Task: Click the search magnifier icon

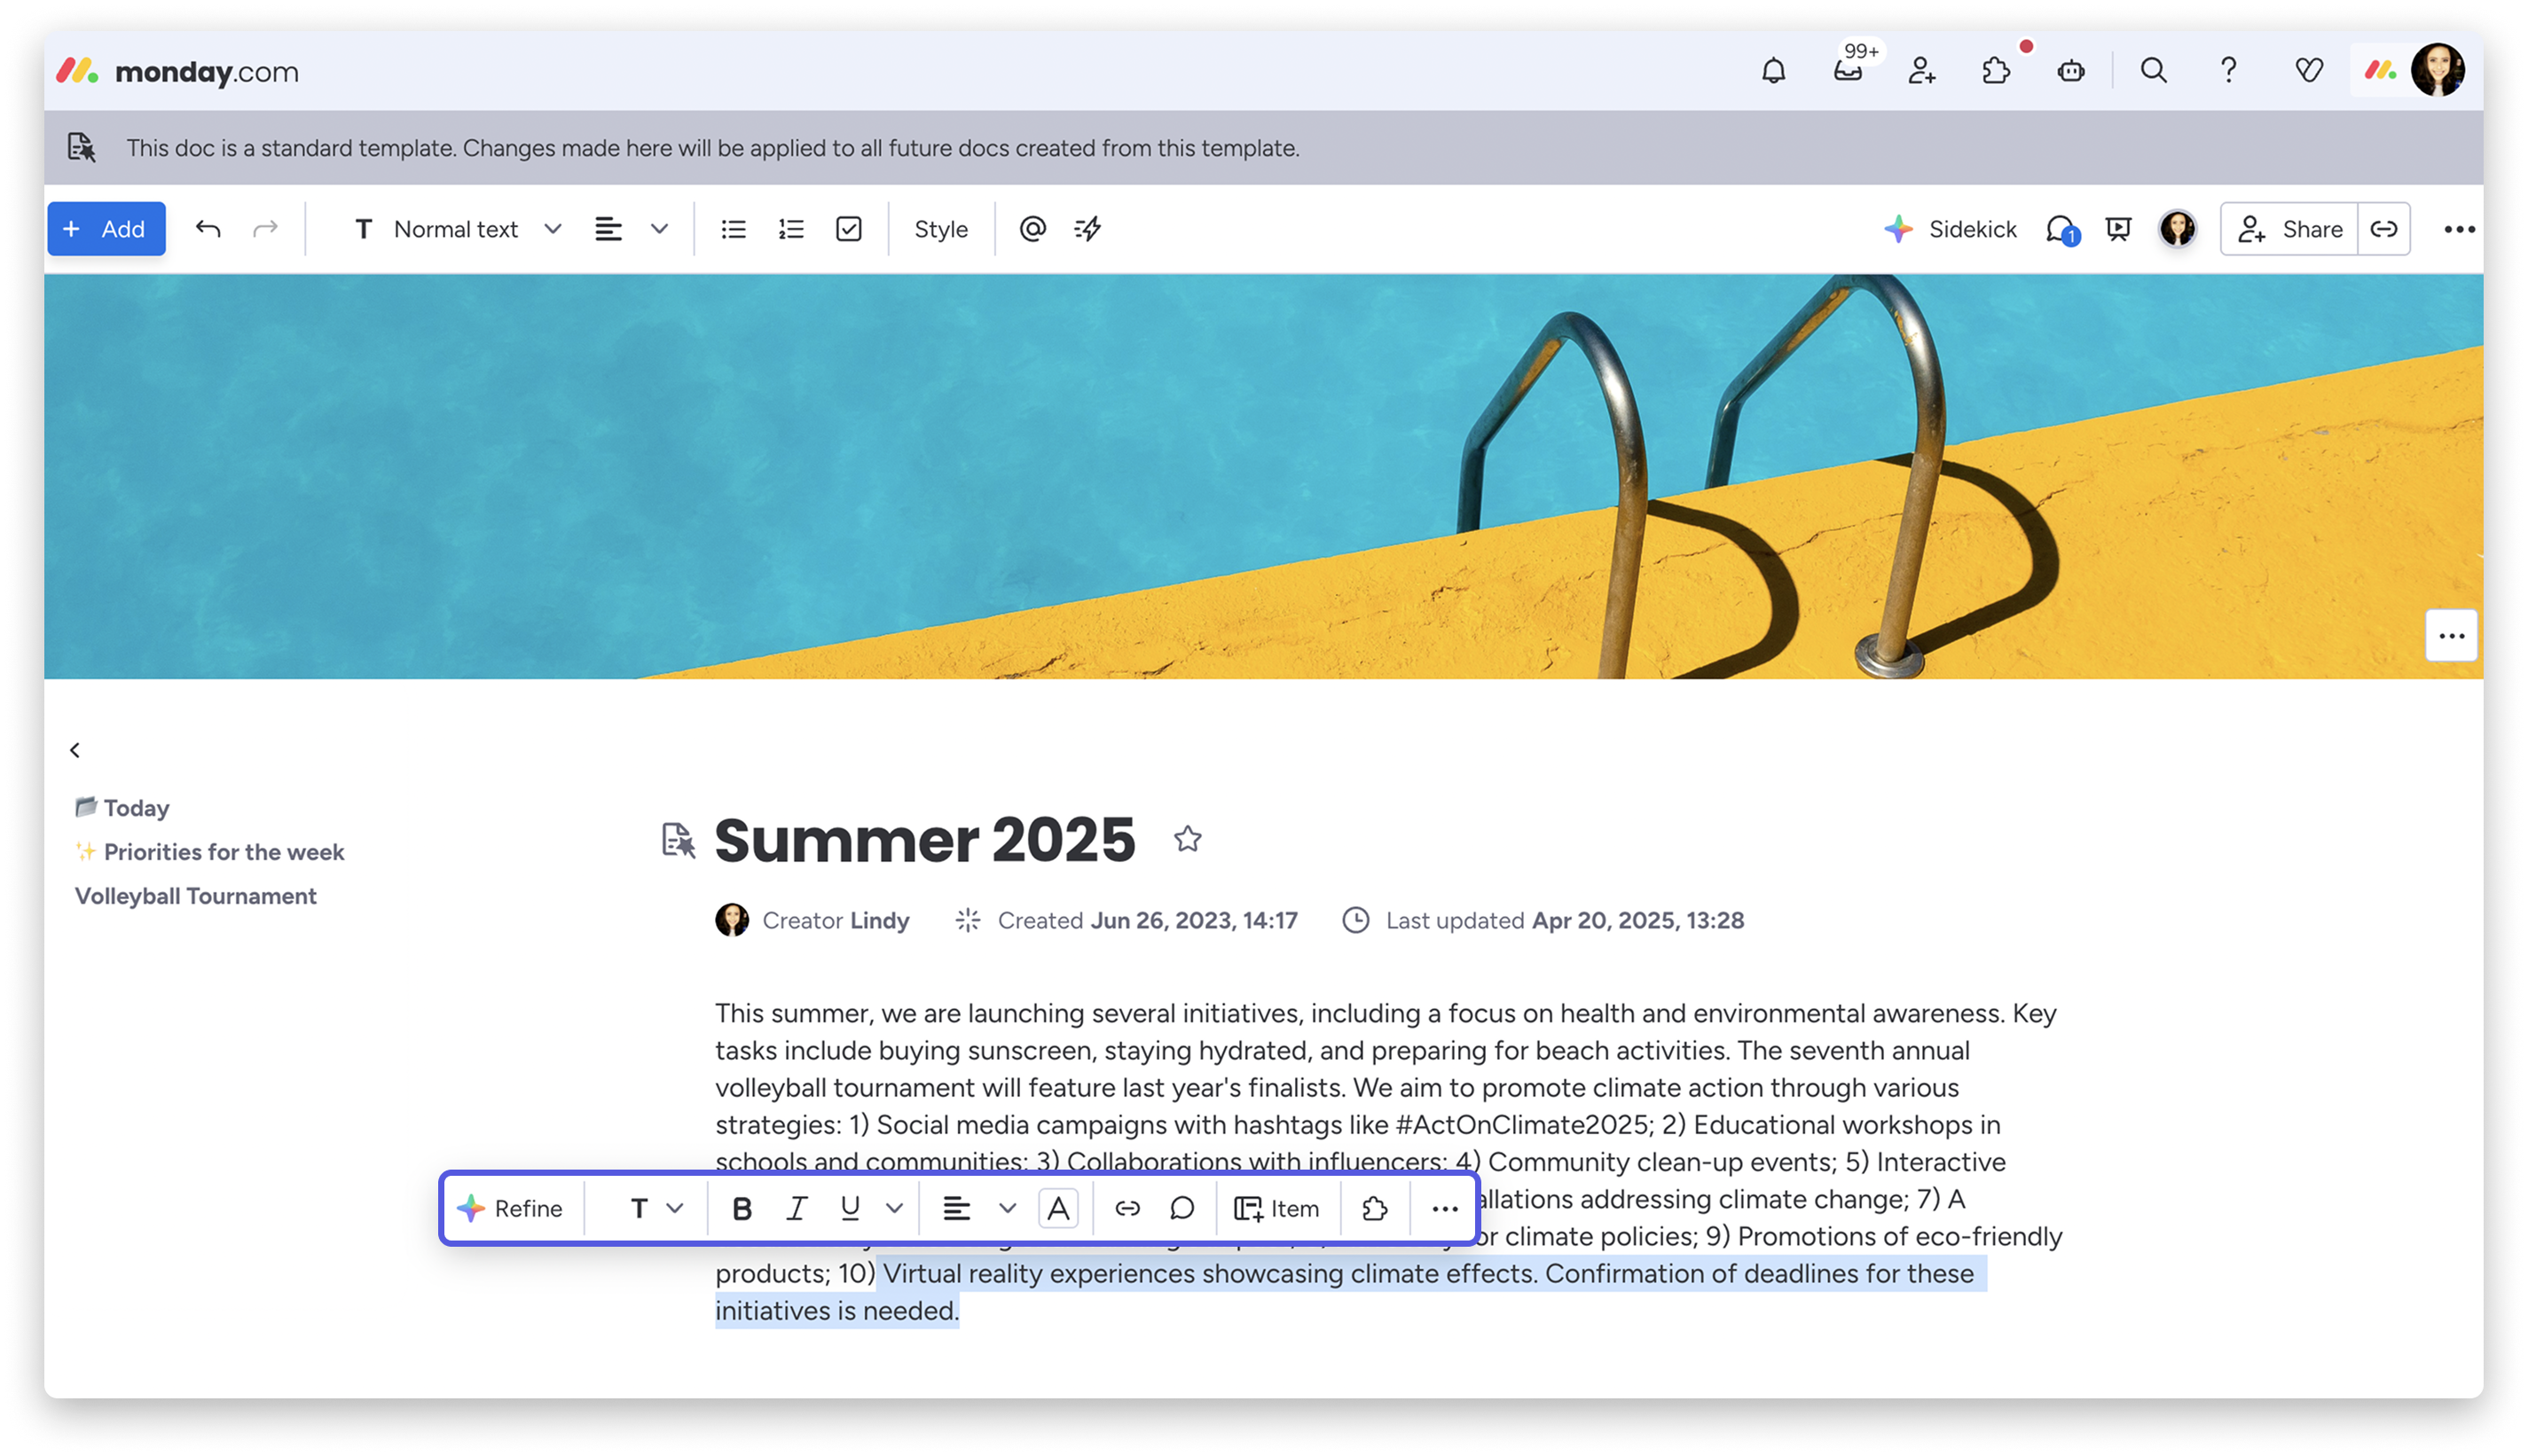Action: pyautogui.click(x=2153, y=71)
